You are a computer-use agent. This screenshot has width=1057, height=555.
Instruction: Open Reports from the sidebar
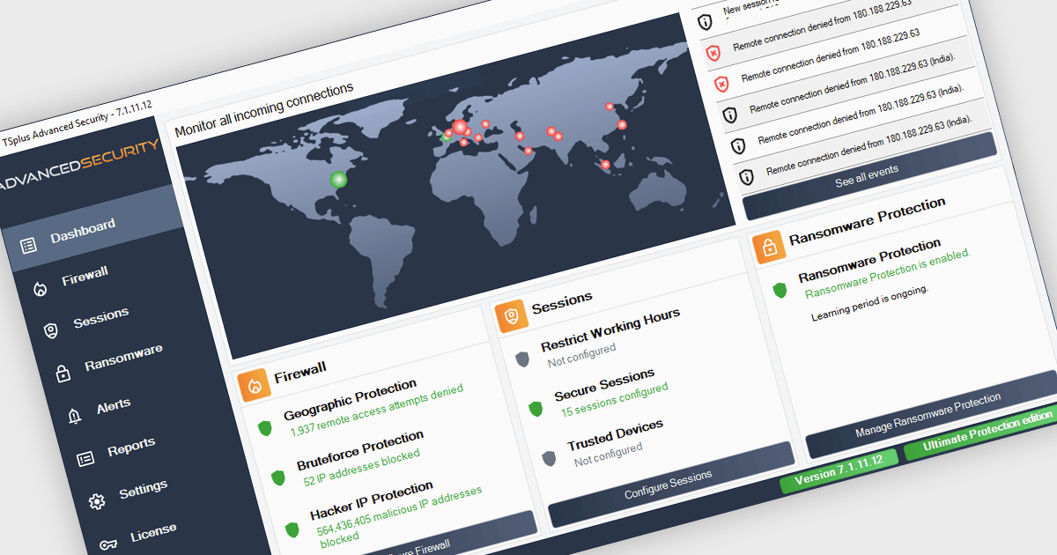[x=130, y=448]
